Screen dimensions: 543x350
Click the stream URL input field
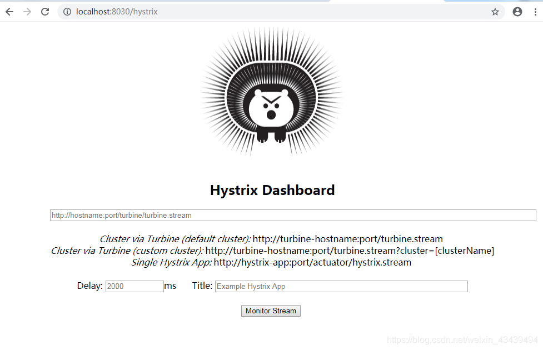pyautogui.click(x=293, y=215)
